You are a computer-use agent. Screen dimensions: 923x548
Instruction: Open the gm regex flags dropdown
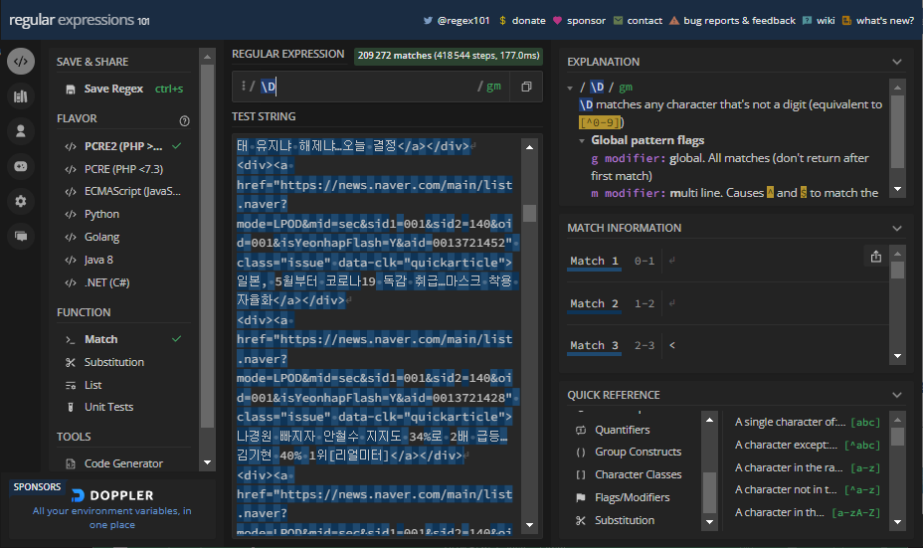click(493, 87)
